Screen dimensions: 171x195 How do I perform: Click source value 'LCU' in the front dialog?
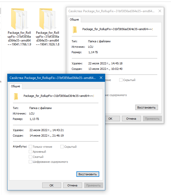tap(32, 113)
